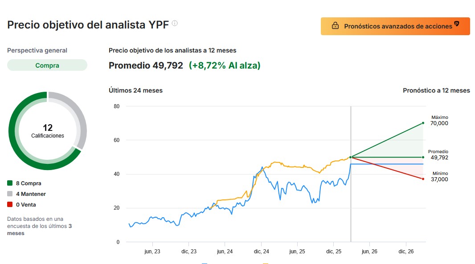Select the 4 Mantener legend entry
This screenshot has height=264, width=475.
coord(31,194)
